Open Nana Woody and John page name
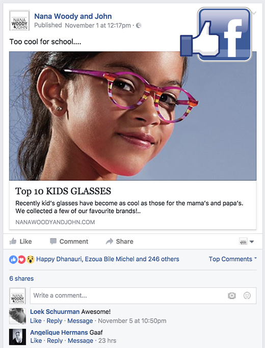 [73, 16]
